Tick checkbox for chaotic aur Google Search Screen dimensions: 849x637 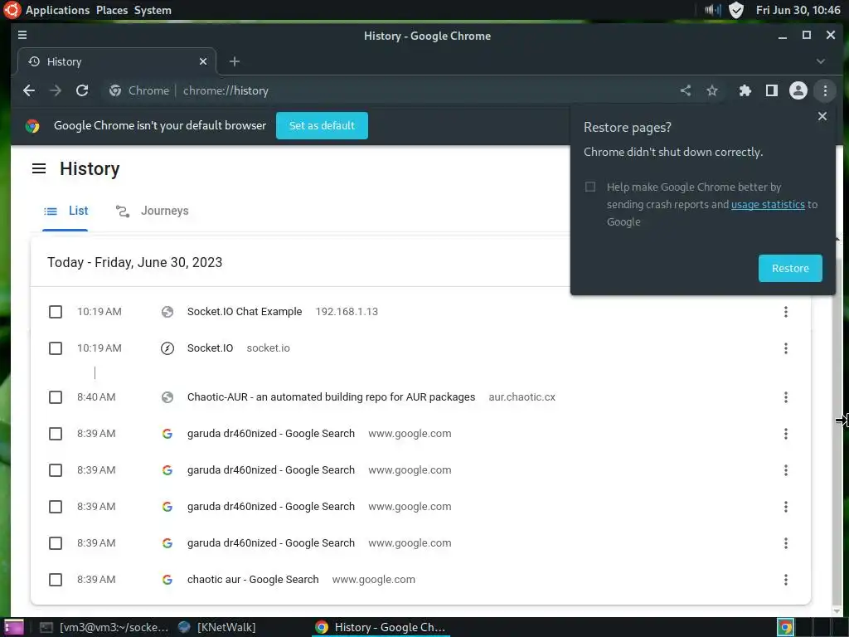pyautogui.click(x=56, y=580)
